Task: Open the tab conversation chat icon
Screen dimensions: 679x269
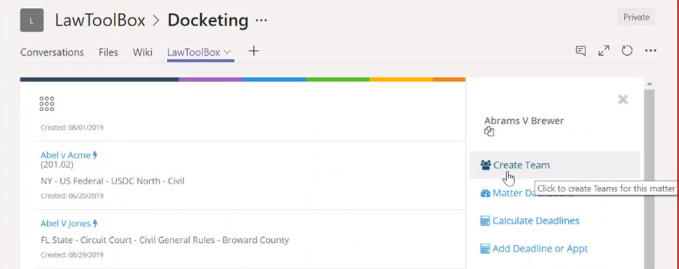Action: (580, 51)
